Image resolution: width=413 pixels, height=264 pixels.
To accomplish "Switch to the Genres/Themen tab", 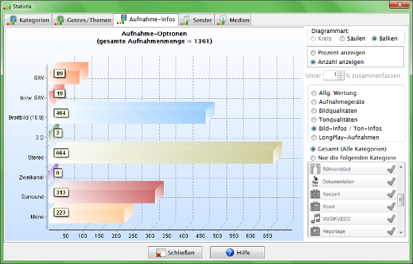I will pos(83,20).
